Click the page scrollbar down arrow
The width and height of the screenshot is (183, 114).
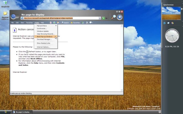(x=122, y=90)
